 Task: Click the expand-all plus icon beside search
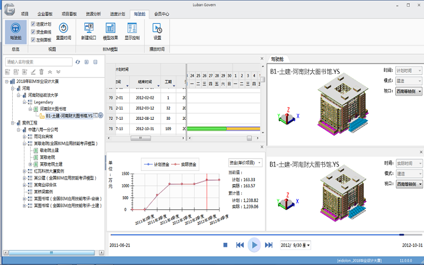(x=86, y=62)
